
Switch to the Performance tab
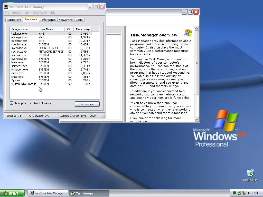pos(48,20)
